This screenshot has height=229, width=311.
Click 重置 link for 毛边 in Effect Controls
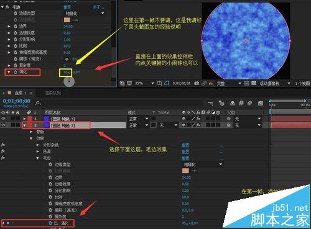point(67,7)
